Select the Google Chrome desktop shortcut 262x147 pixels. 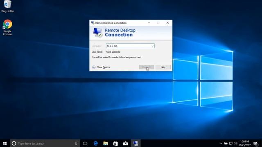(x=7, y=27)
